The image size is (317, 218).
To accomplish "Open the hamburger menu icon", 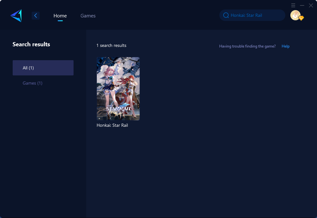I will point(293,5).
